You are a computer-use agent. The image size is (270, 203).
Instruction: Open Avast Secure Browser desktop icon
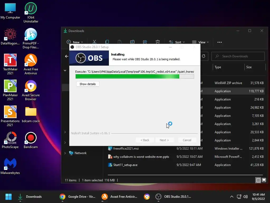point(31,90)
